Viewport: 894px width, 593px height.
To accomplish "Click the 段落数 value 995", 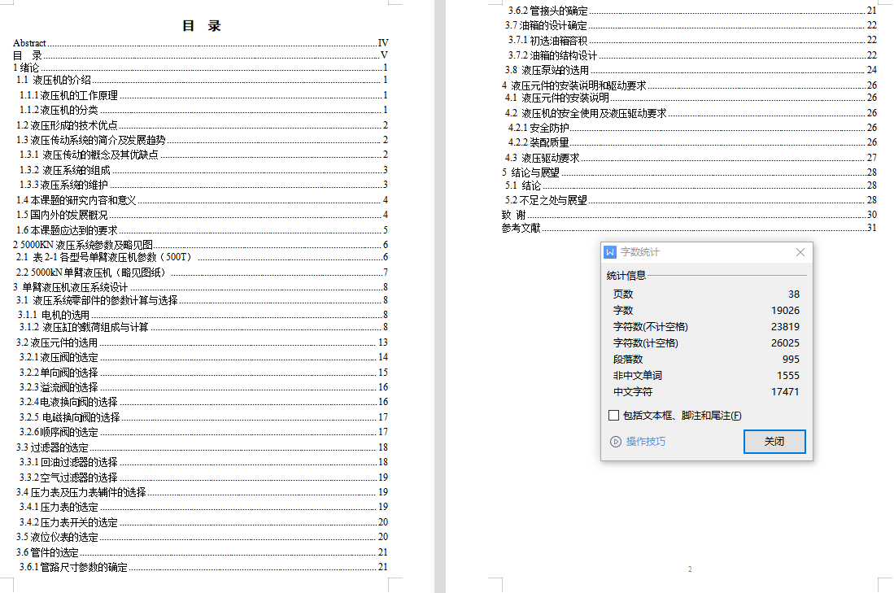I will (x=791, y=360).
